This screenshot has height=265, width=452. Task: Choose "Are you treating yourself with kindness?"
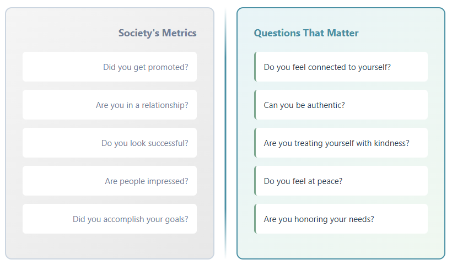point(341,143)
